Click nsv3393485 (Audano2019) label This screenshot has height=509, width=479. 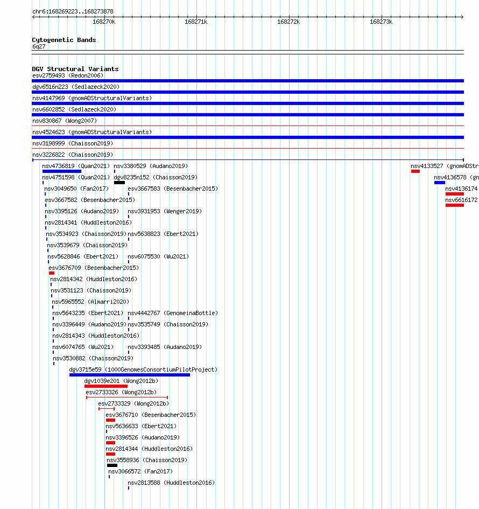pyautogui.click(x=165, y=347)
